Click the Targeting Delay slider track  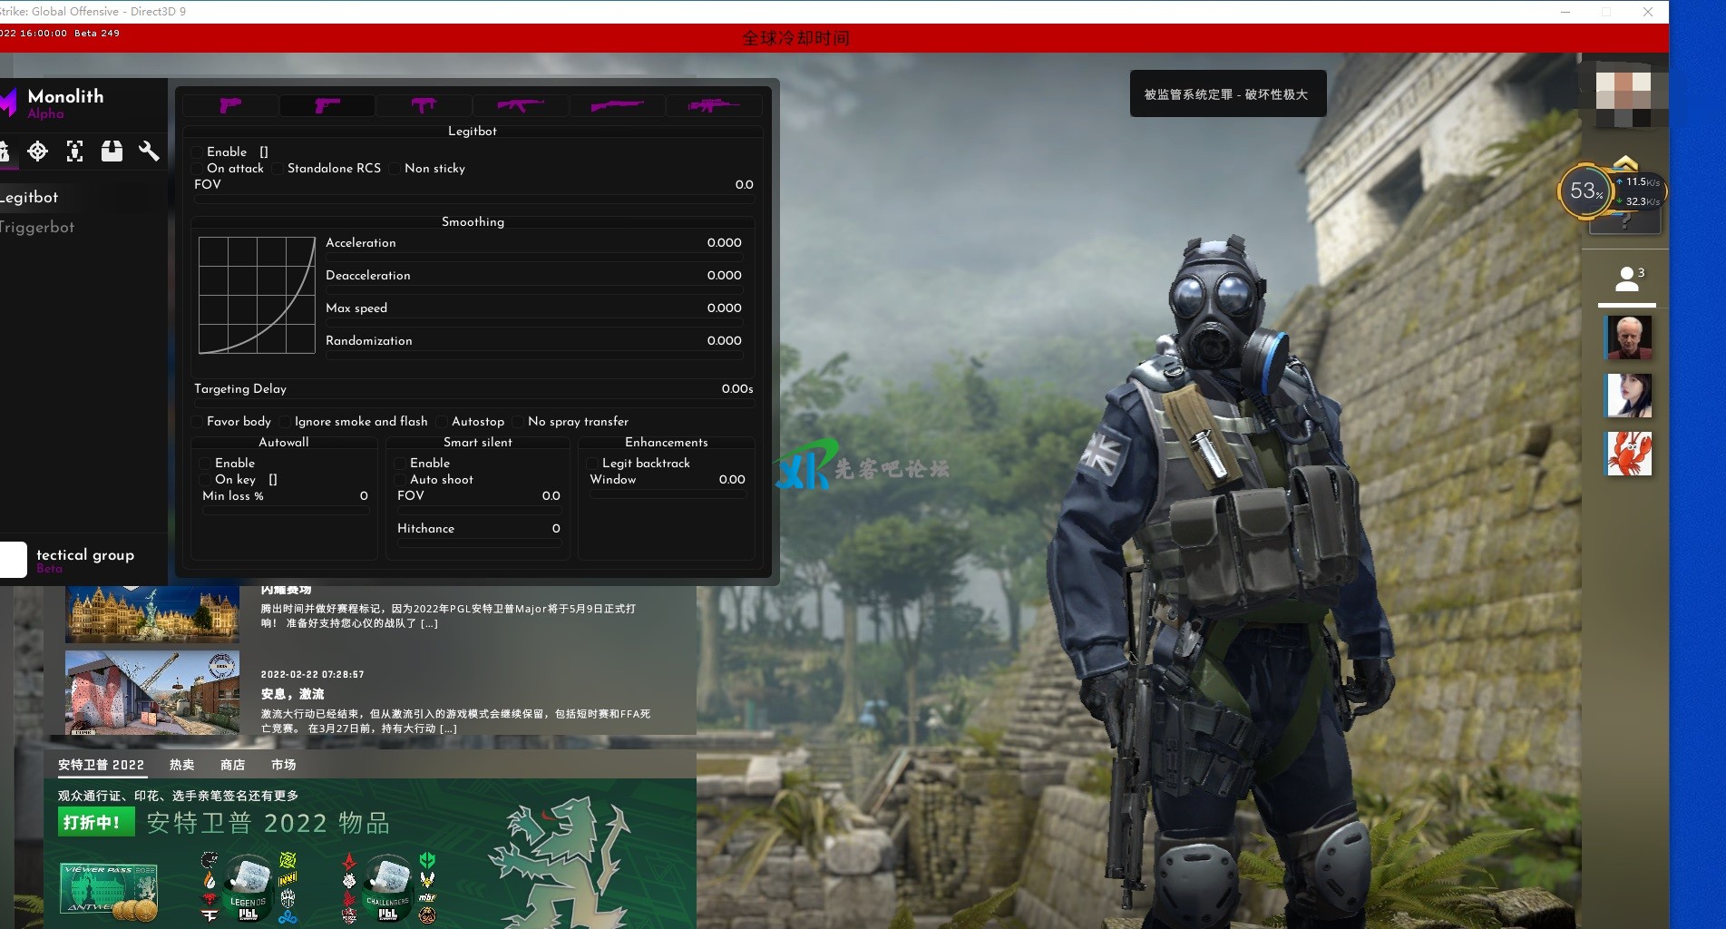(473, 403)
